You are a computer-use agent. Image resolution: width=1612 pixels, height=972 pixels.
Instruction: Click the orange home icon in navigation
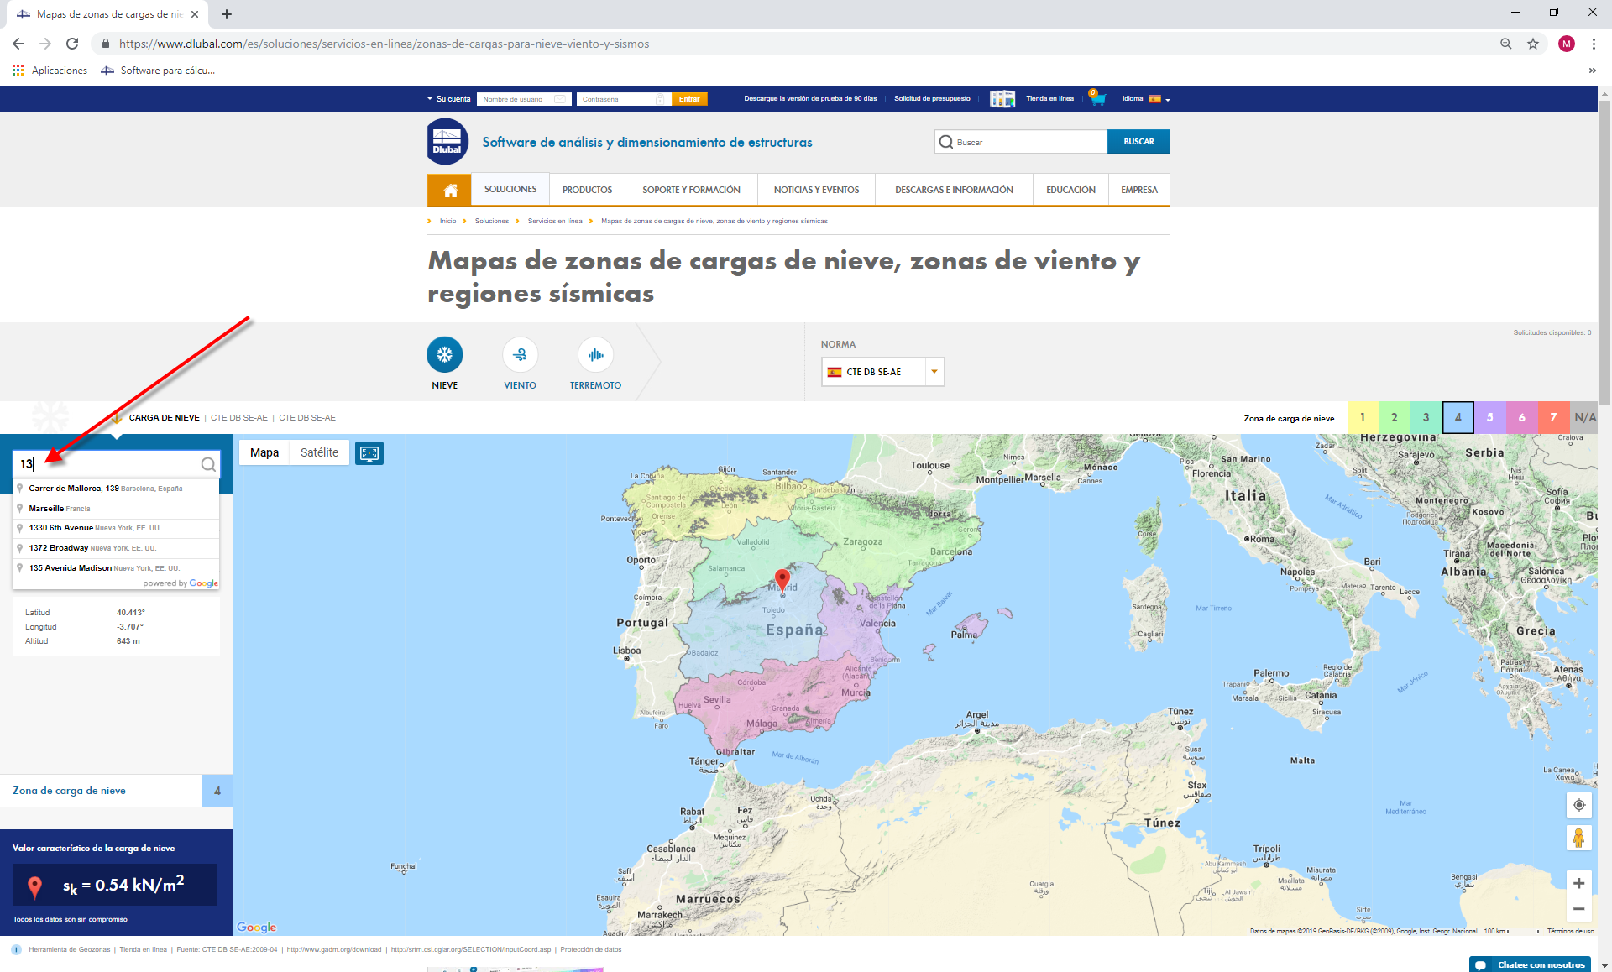coord(450,190)
